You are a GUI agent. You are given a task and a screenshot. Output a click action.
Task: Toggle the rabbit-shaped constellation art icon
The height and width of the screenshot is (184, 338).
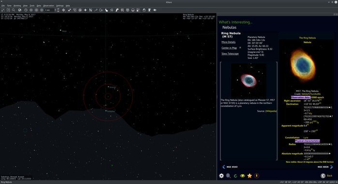click(x=107, y=10)
